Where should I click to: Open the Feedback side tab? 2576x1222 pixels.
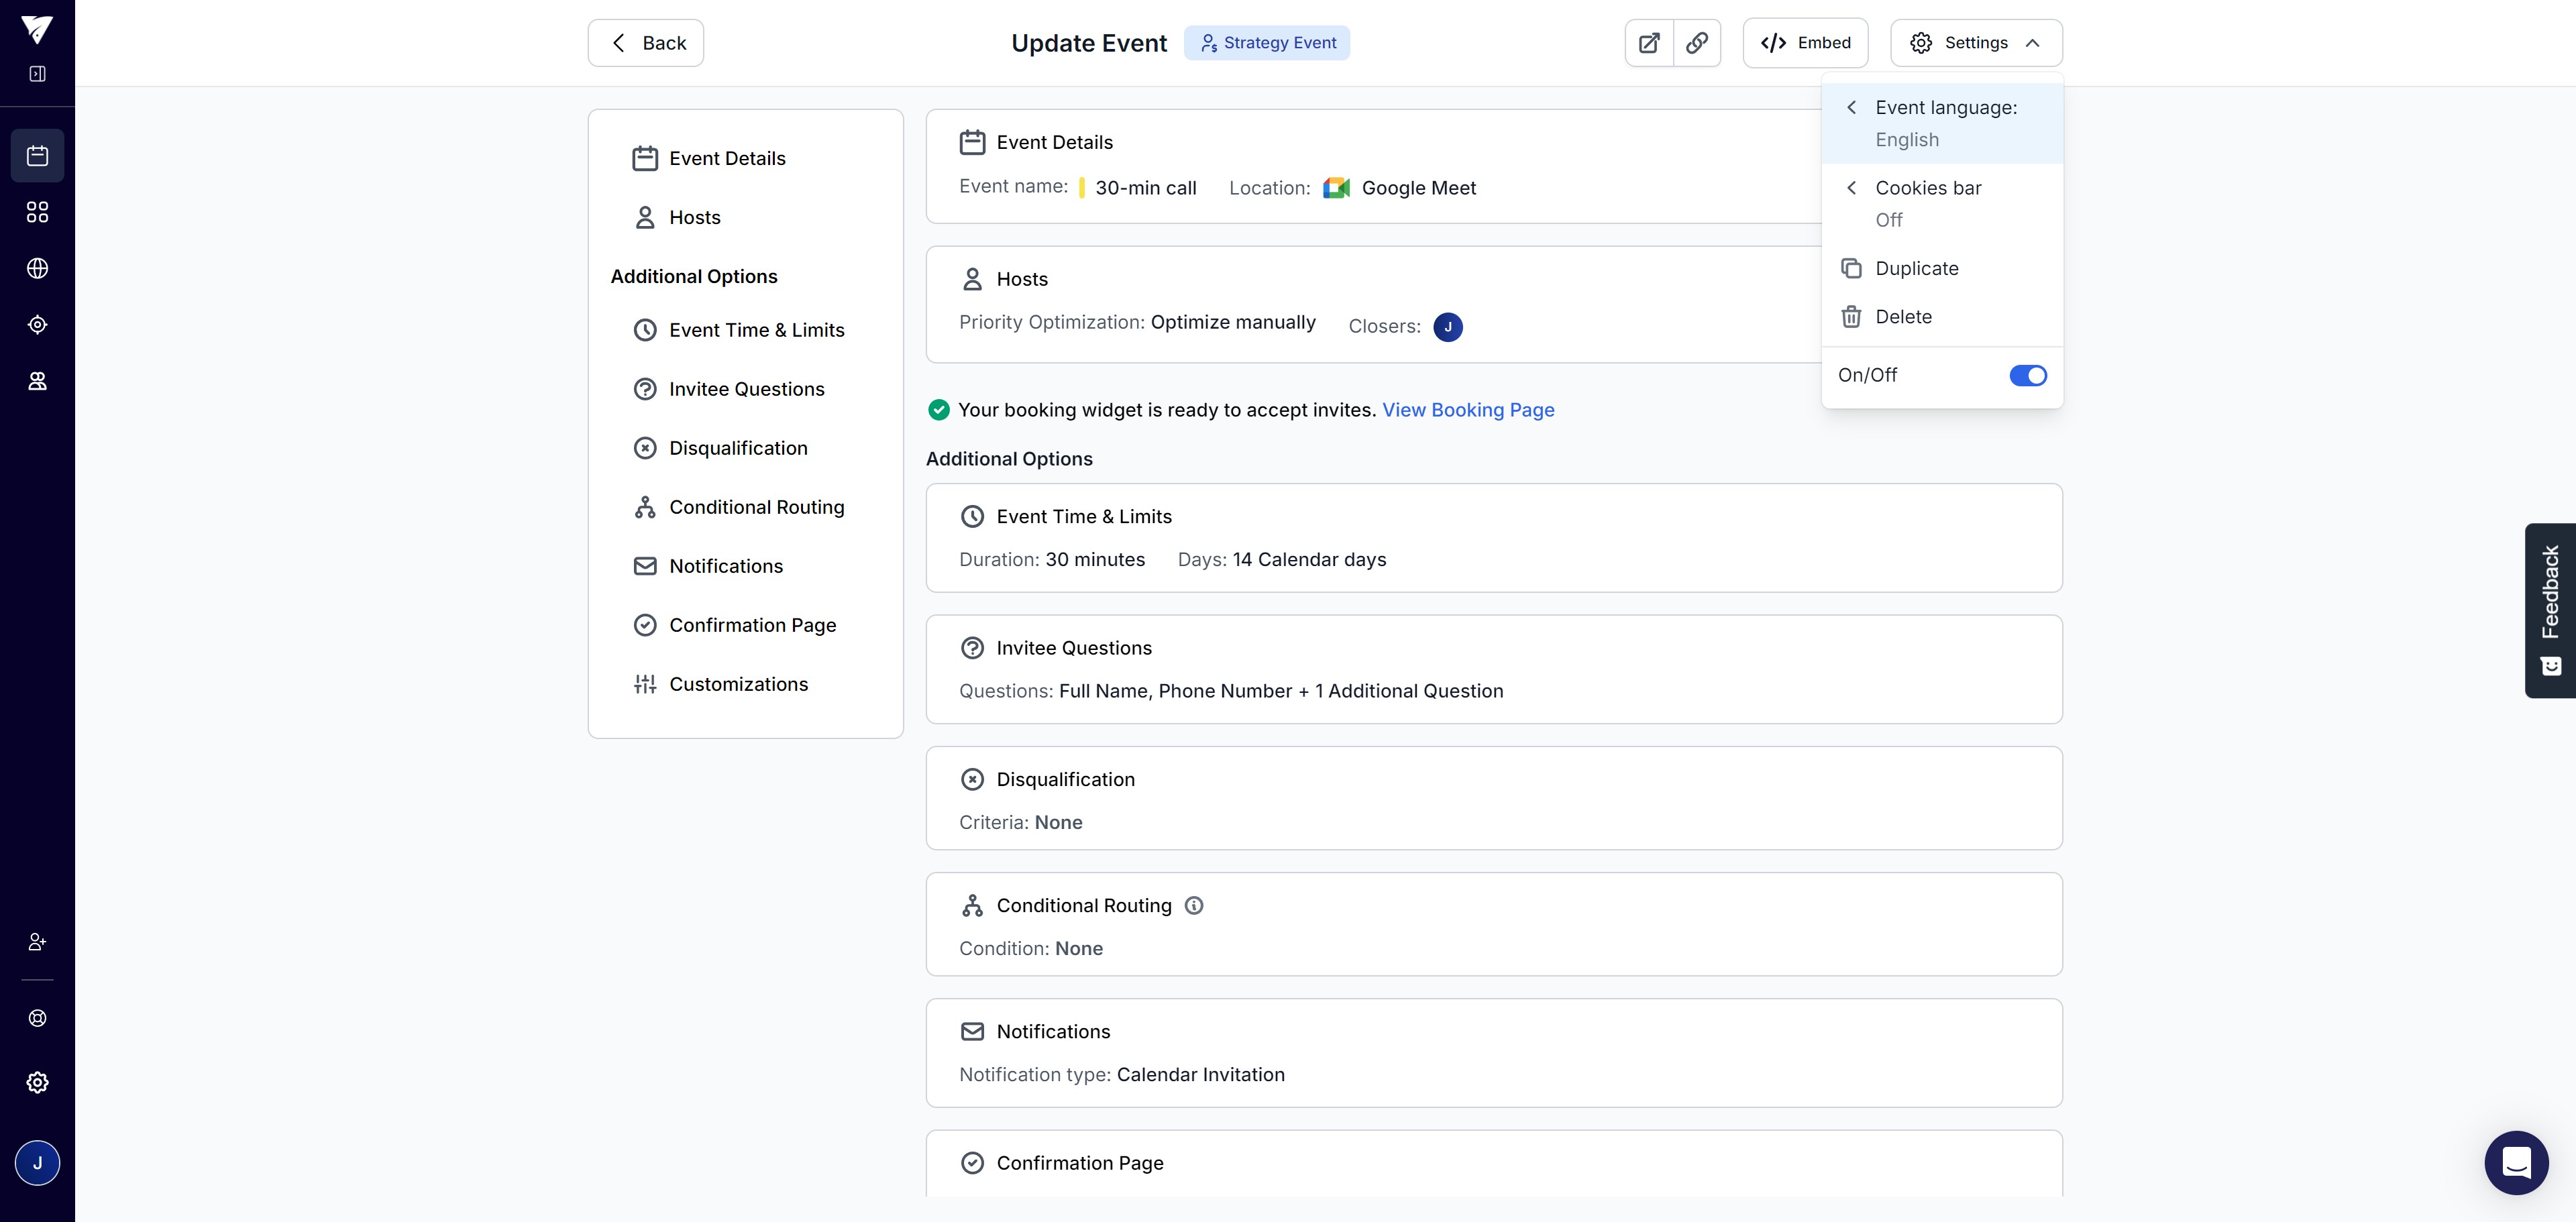coord(2549,610)
